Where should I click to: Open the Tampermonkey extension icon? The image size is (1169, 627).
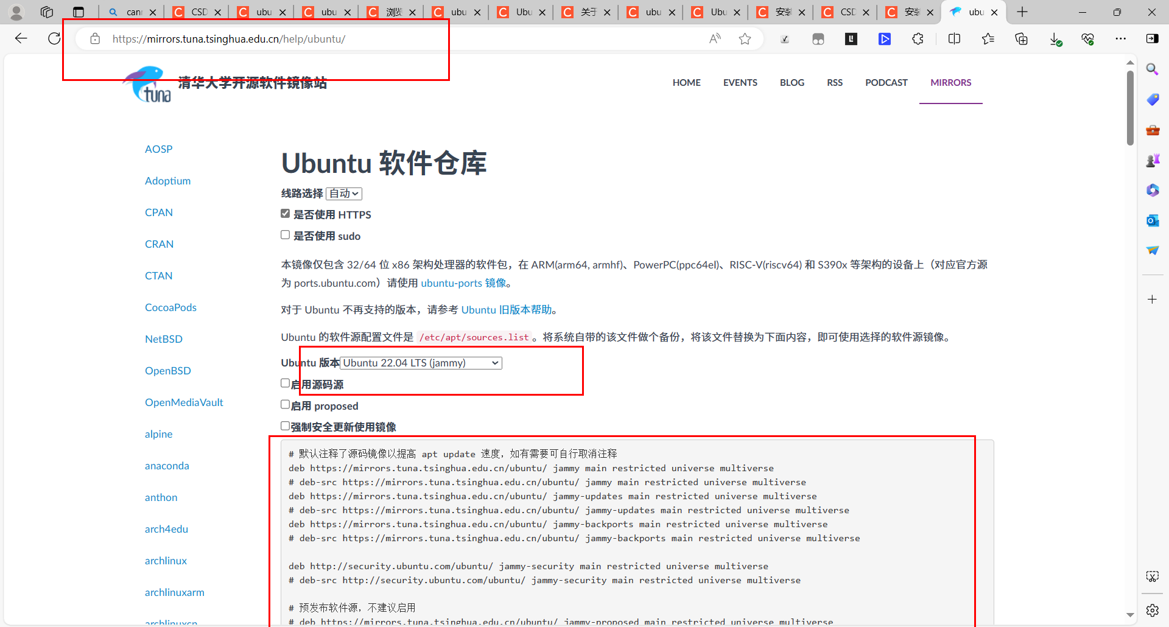click(x=818, y=39)
